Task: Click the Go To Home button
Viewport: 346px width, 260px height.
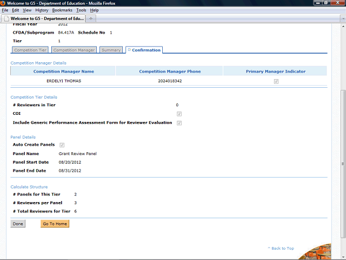Action: 55,224
